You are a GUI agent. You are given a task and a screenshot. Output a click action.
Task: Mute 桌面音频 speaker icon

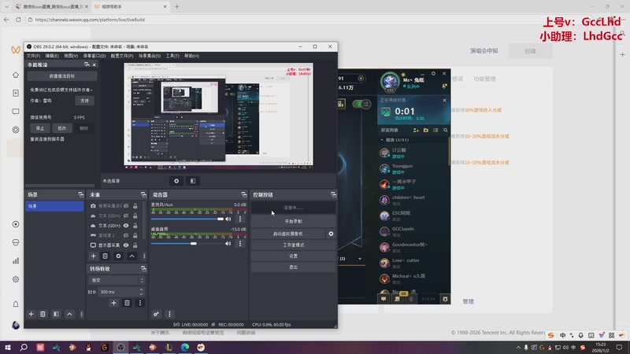[228, 243]
